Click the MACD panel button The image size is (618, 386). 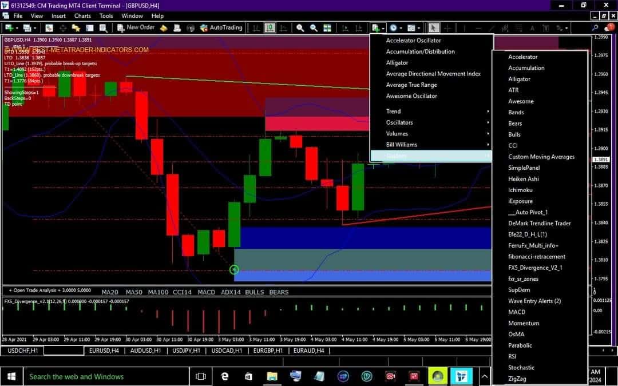click(207, 292)
